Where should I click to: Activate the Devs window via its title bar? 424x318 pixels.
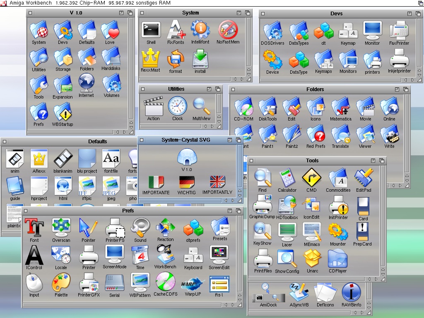pyautogui.click(x=336, y=14)
